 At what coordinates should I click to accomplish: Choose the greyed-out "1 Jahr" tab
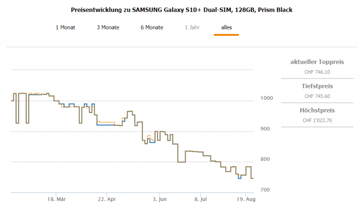click(192, 27)
